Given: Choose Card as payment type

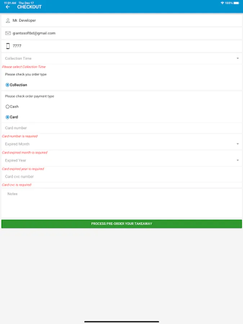Looking at the screenshot, I should click(x=8, y=117).
